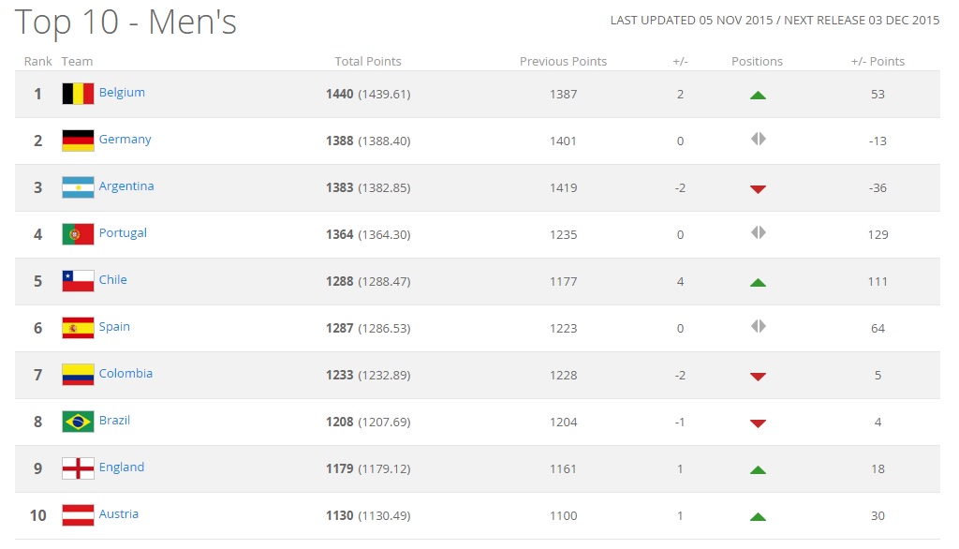Image resolution: width=959 pixels, height=549 pixels.
Task: Click Belgium's green up arrow
Action: (758, 95)
